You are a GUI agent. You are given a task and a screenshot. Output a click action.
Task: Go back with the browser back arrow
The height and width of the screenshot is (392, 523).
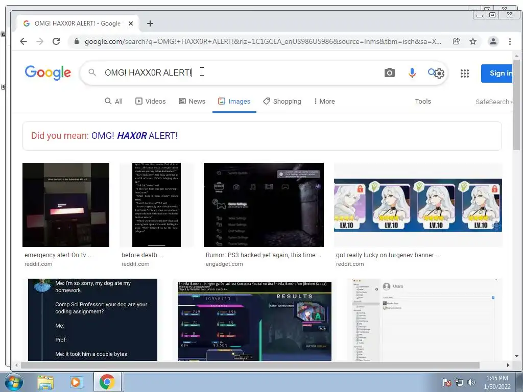(23, 41)
